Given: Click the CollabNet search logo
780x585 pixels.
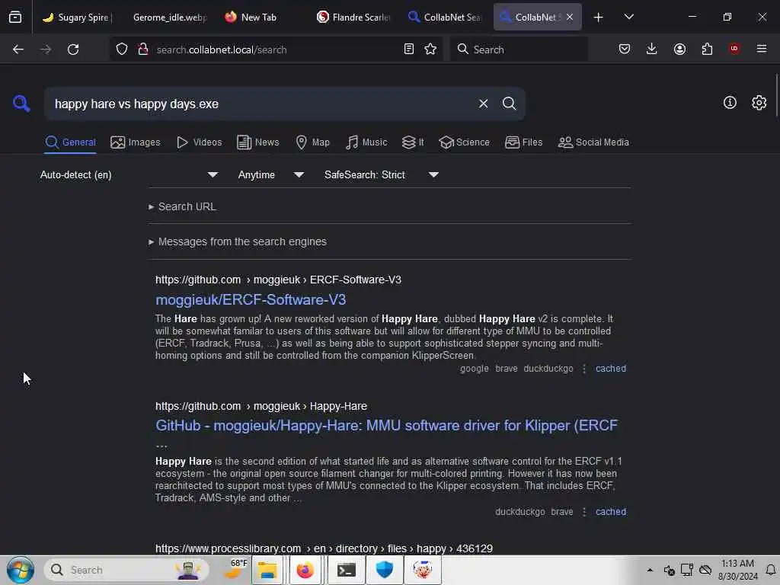Looking at the screenshot, I should coord(21,104).
